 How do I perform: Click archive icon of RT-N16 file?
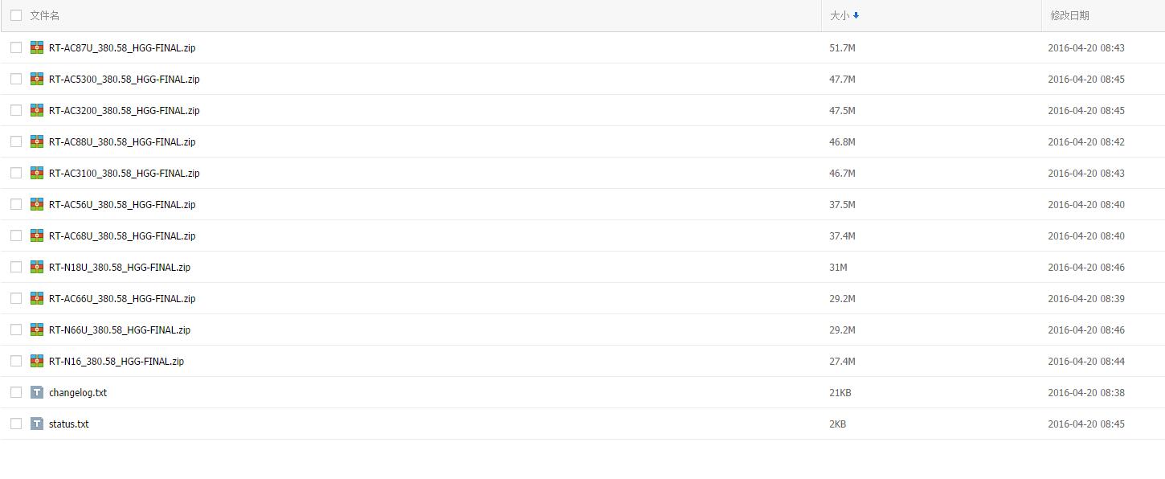point(37,361)
